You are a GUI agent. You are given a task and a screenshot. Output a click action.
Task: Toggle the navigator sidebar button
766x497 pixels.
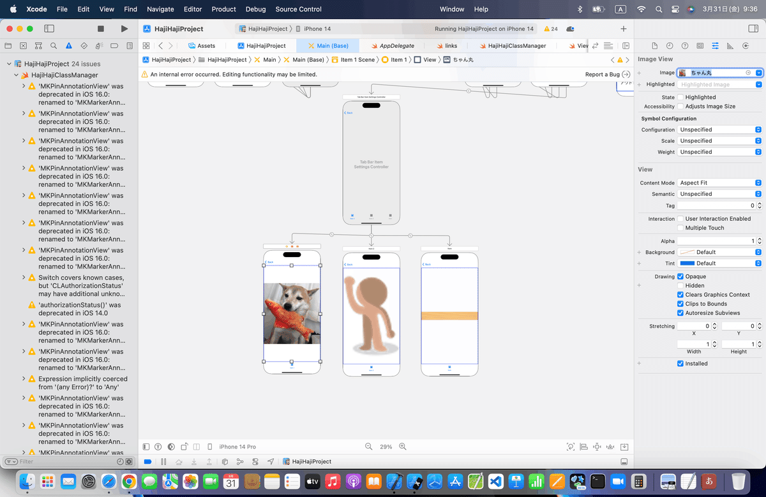[49, 29]
